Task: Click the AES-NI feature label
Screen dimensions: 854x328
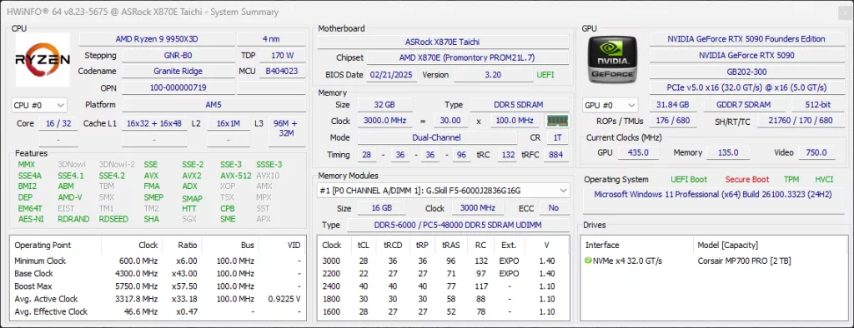Action: pos(31,219)
